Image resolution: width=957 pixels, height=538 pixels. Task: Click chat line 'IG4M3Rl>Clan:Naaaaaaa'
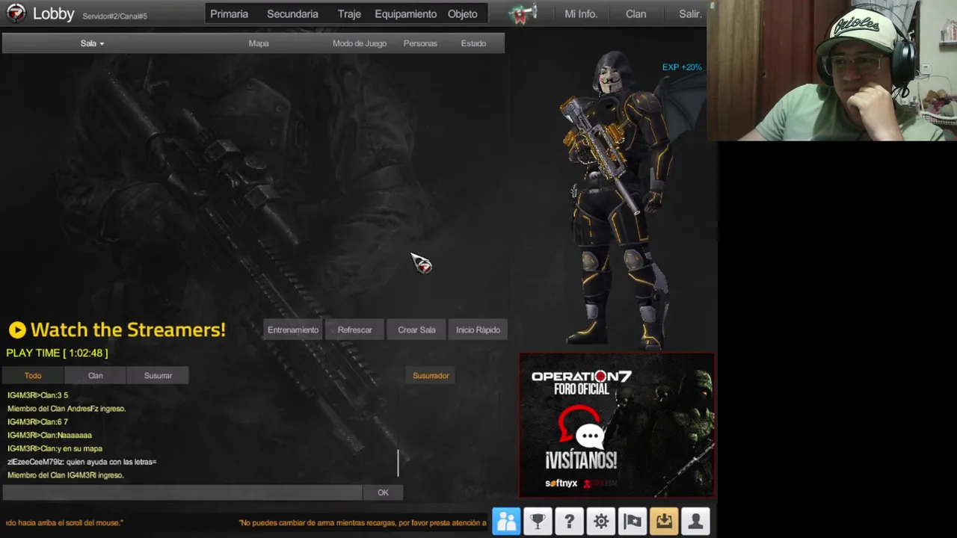[49, 435]
